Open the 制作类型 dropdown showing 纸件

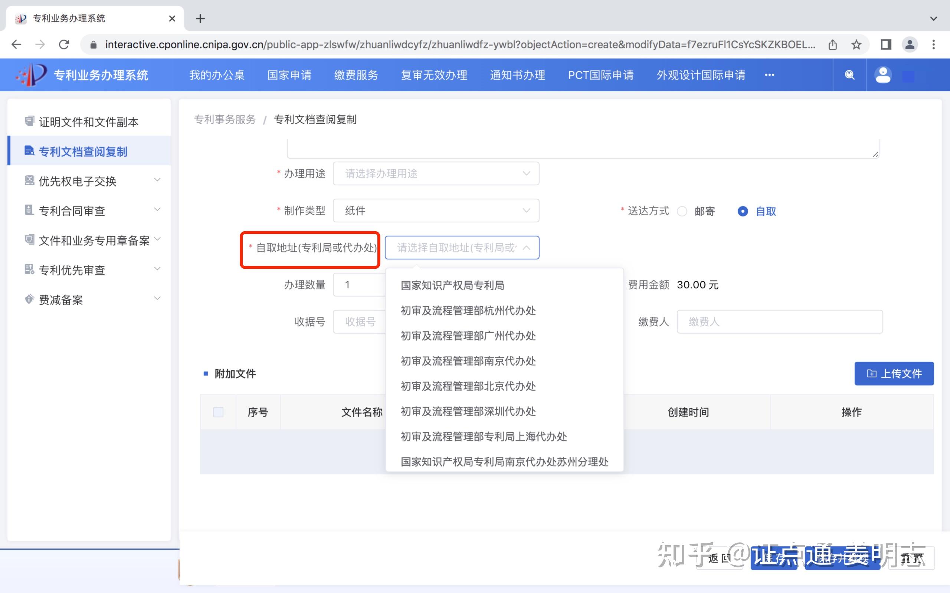pos(436,211)
